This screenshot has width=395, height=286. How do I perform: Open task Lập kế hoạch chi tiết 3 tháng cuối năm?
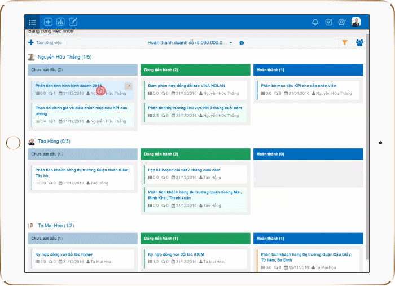[x=184, y=169]
